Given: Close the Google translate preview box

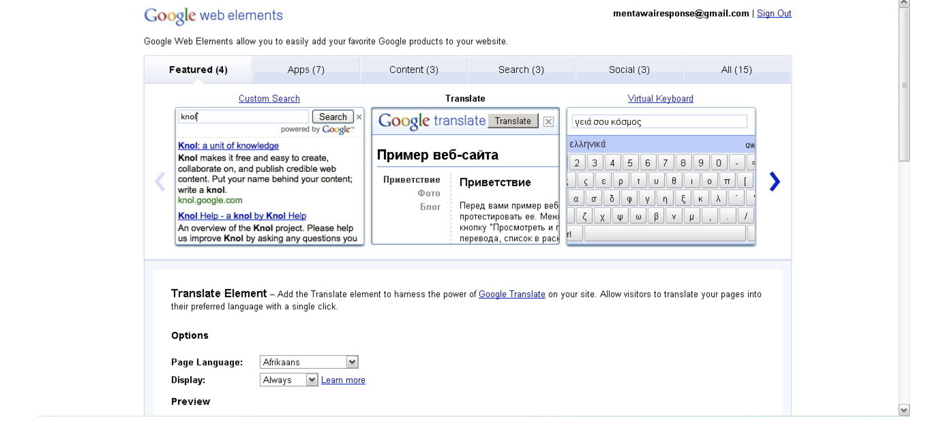Looking at the screenshot, I should [x=548, y=121].
